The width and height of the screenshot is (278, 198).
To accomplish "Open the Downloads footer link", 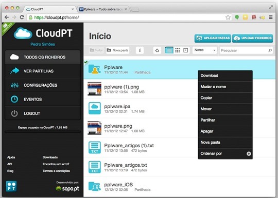I will coord(50,157).
